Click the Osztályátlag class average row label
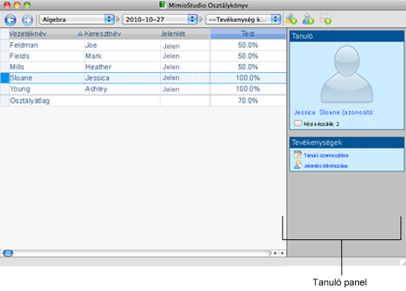 tap(30, 101)
